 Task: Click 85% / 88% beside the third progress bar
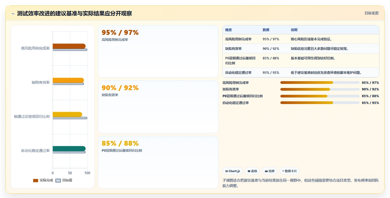(370, 96)
